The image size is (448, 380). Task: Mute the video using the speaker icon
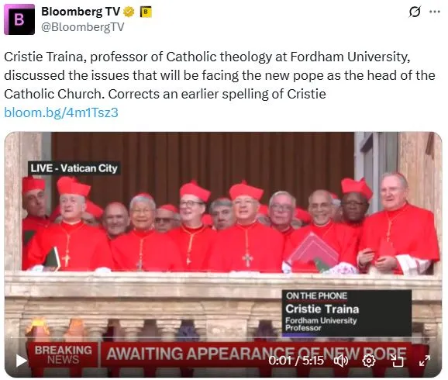[x=341, y=361]
